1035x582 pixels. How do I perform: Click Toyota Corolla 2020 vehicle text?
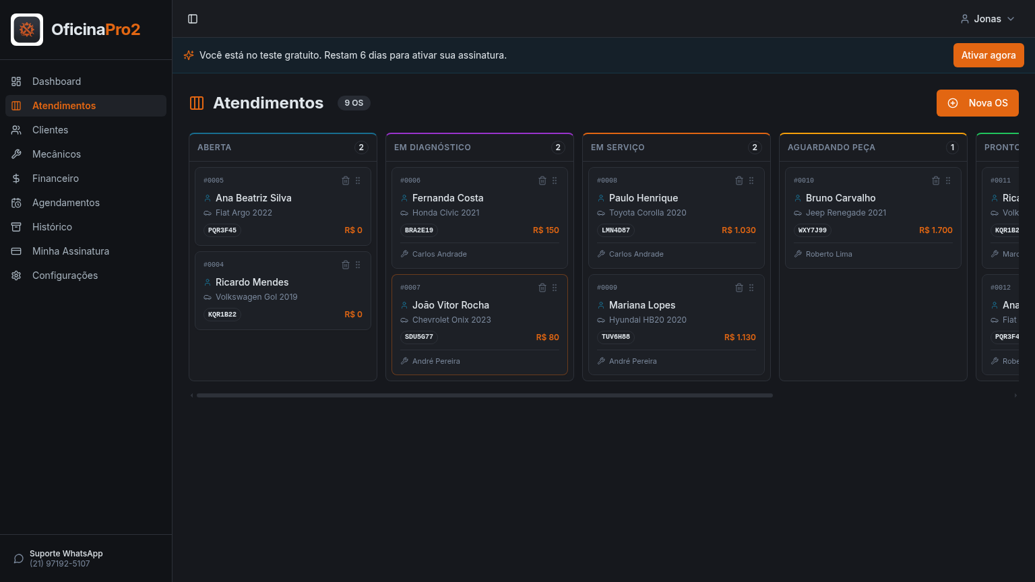click(648, 213)
